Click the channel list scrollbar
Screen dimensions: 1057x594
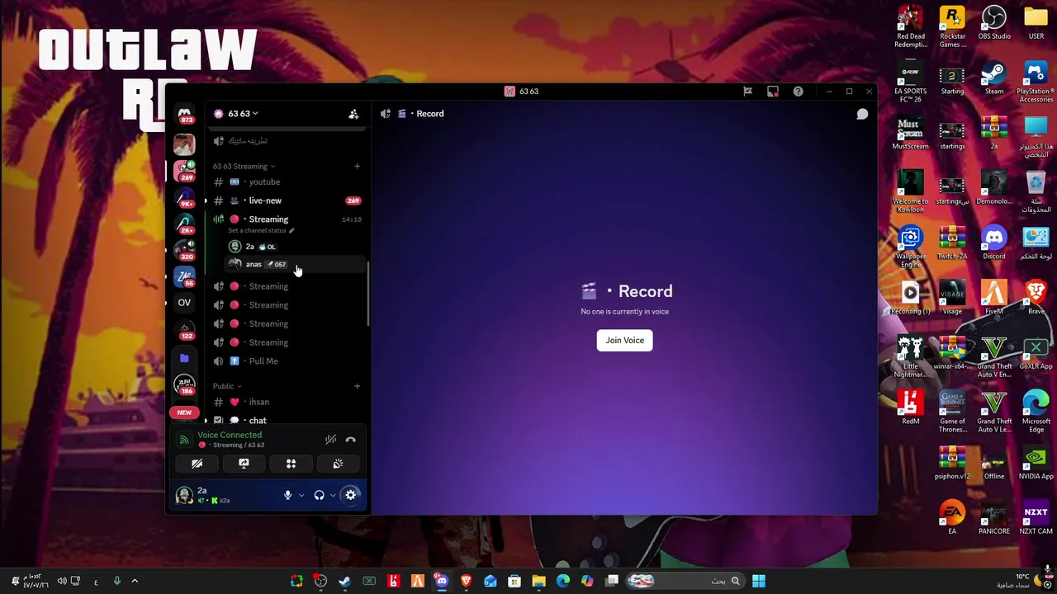[368, 294]
